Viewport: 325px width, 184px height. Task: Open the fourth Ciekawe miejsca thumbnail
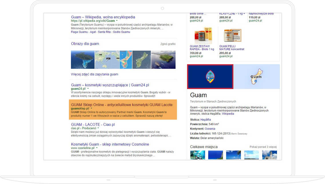point(252,155)
